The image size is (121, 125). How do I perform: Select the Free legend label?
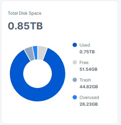click(x=84, y=63)
